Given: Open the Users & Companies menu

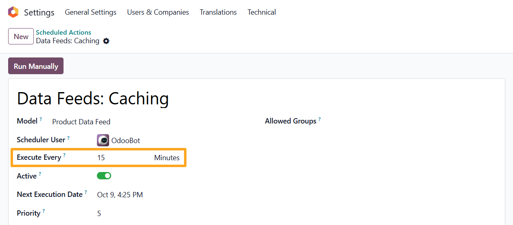Looking at the screenshot, I should tap(158, 12).
